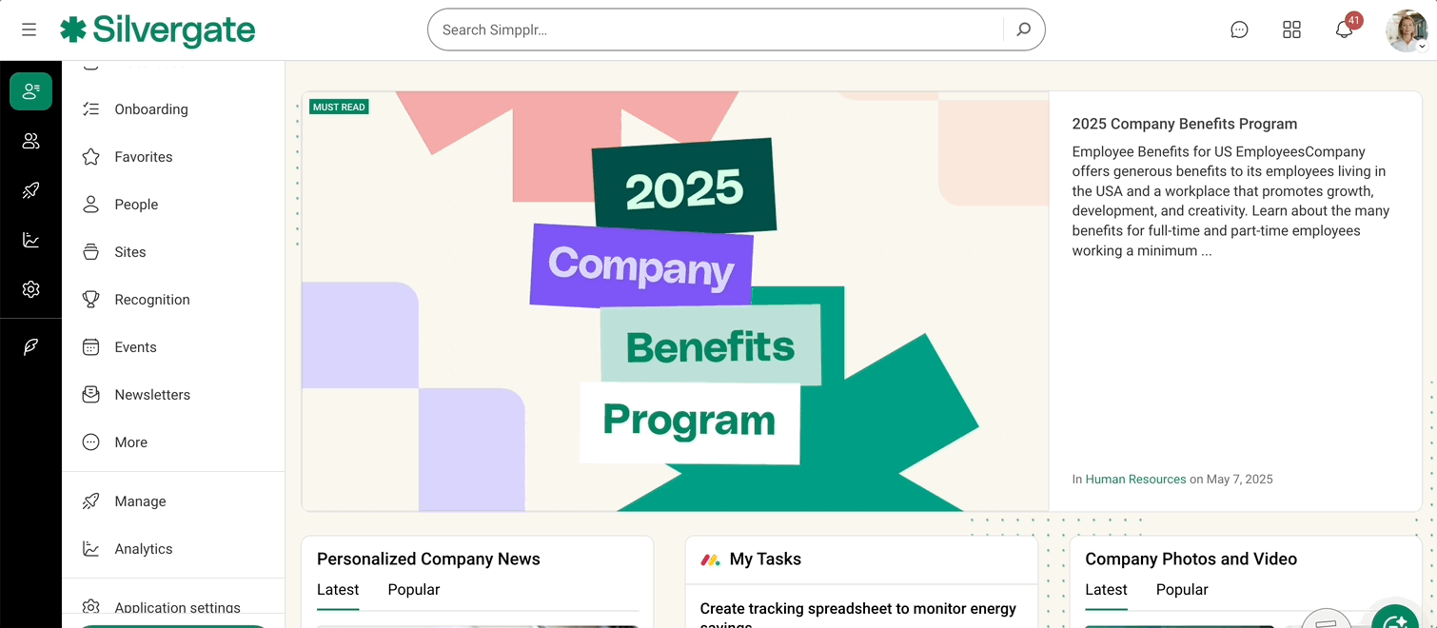Viewport: 1437px width, 628px height.
Task: Open the Human Resources link below the article
Action: pyautogui.click(x=1135, y=479)
